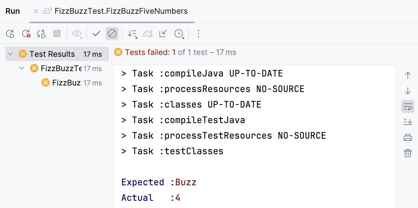Disable the show ignored tests filter
Image resolution: width=418 pixels, height=208 pixels.
pos(112,33)
